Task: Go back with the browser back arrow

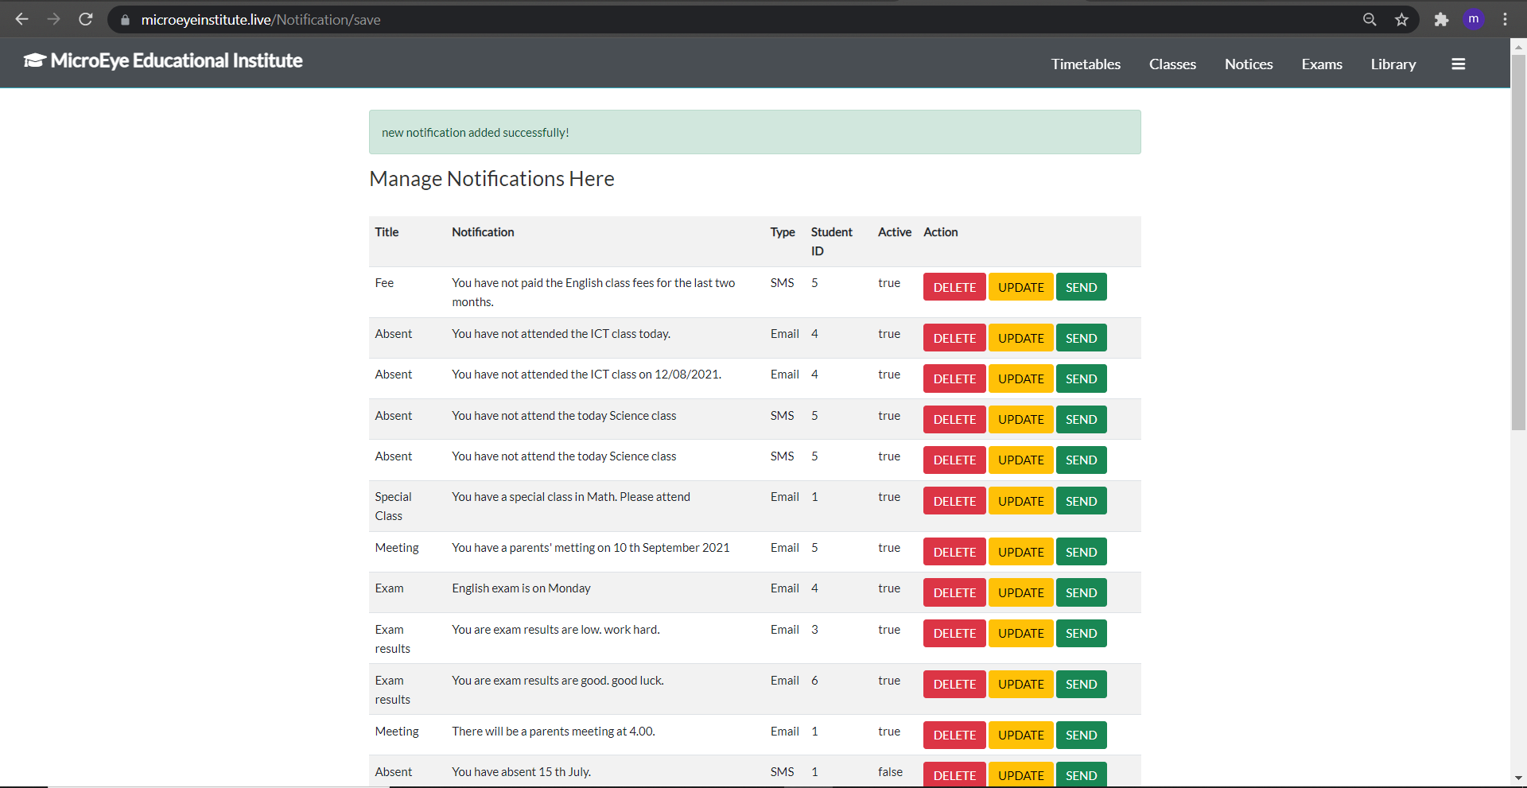Action: 21,19
